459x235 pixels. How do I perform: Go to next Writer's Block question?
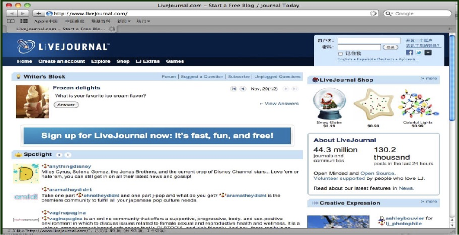[286, 89]
